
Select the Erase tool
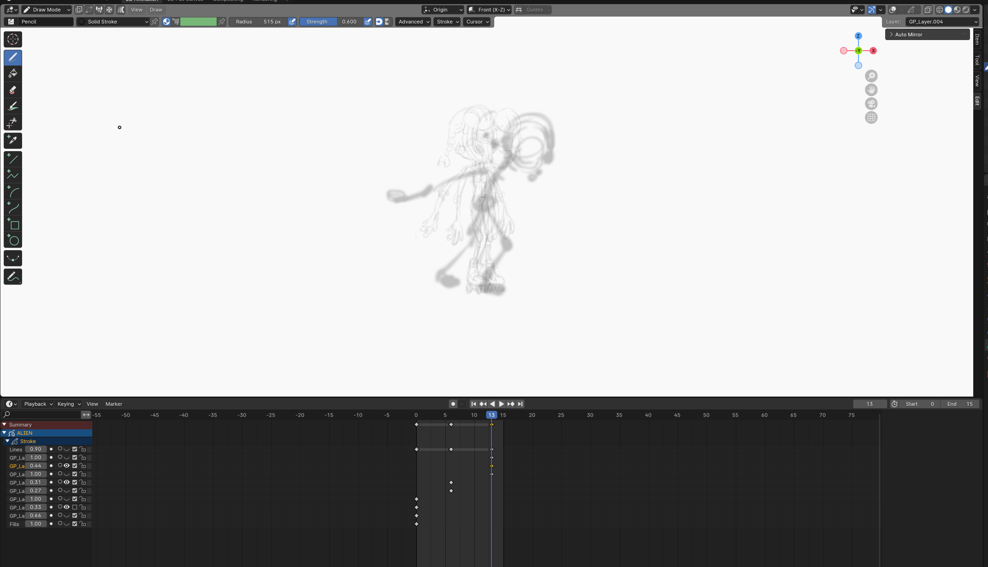point(13,89)
